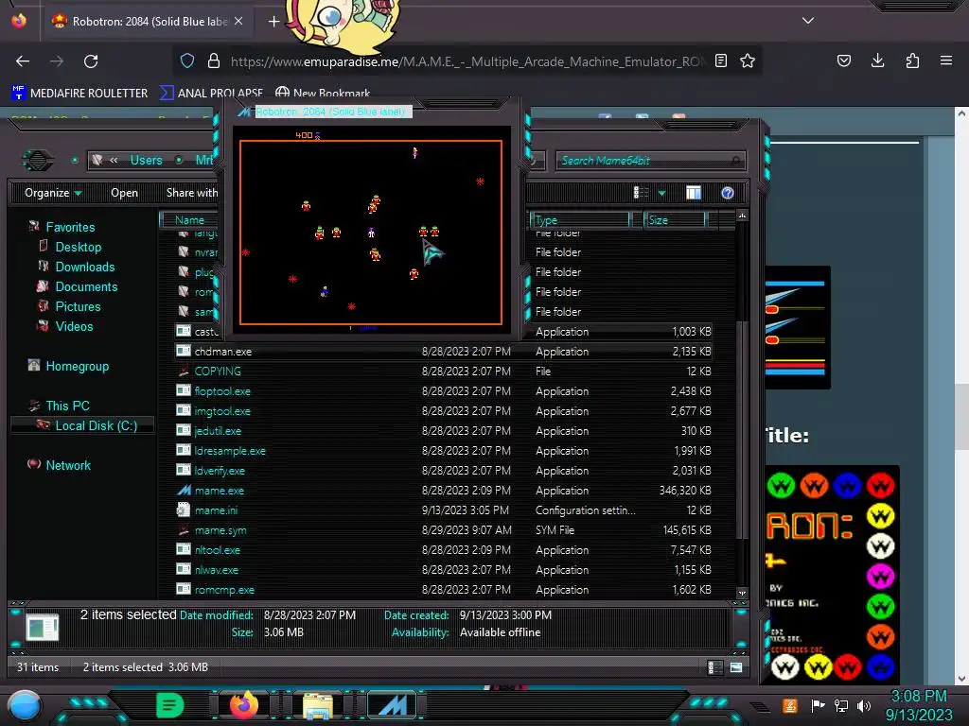Select ldresample.exe in file list

(229, 451)
